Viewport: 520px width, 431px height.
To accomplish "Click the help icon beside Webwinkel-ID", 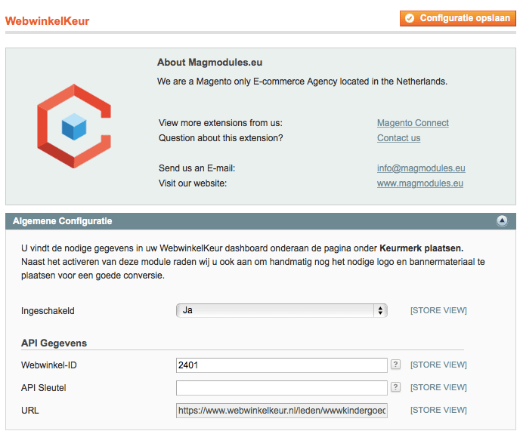I will (x=395, y=365).
